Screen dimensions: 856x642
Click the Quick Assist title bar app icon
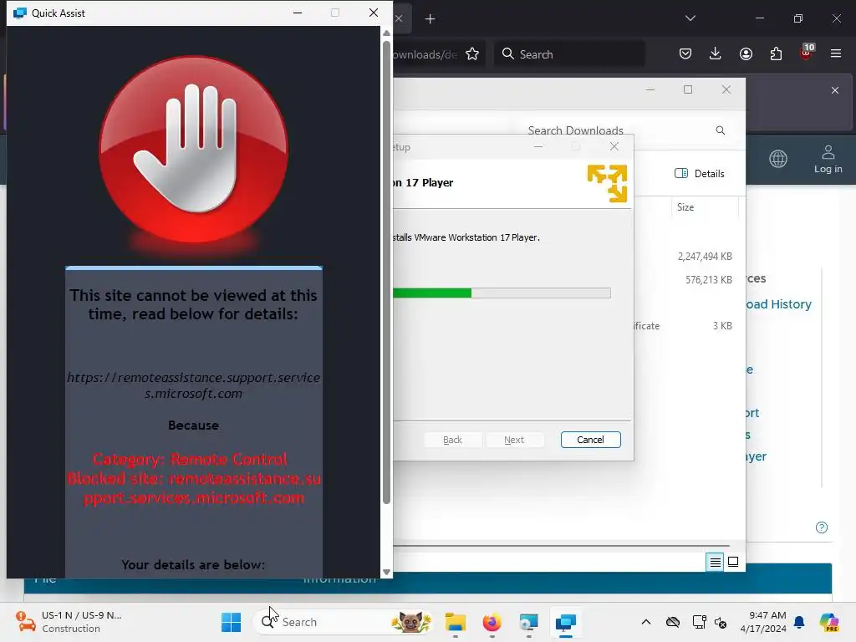pyautogui.click(x=20, y=13)
